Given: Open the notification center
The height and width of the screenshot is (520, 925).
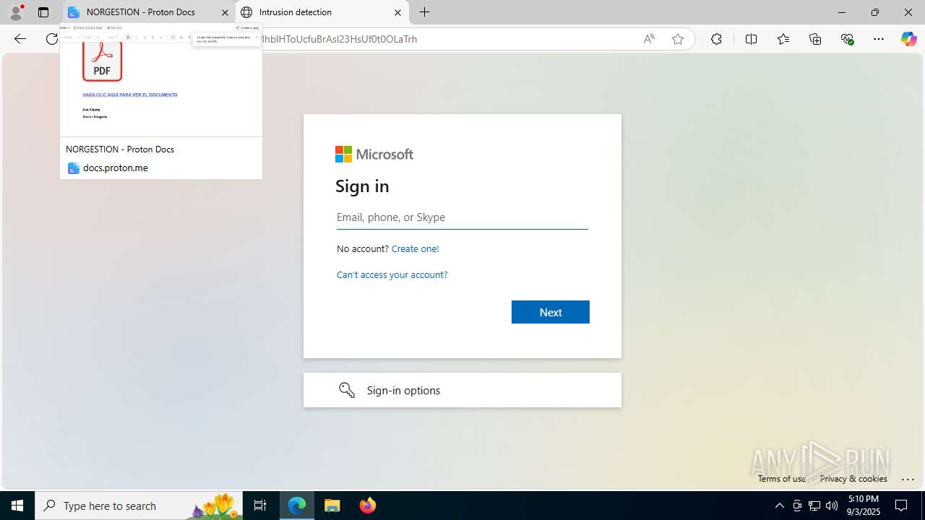Looking at the screenshot, I should pyautogui.click(x=902, y=506).
